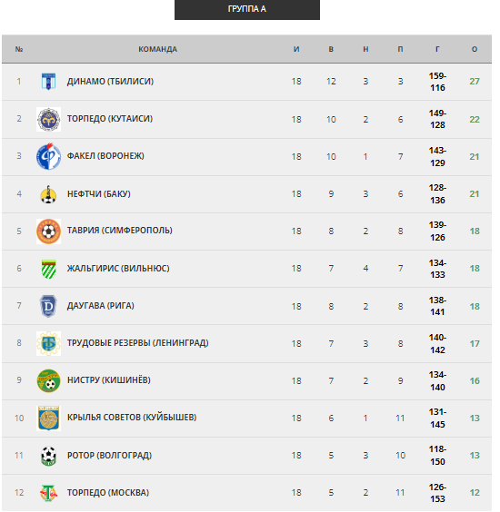Click the Nistru Kishinev club logo
This screenshot has height=512, width=500.
coord(48,380)
